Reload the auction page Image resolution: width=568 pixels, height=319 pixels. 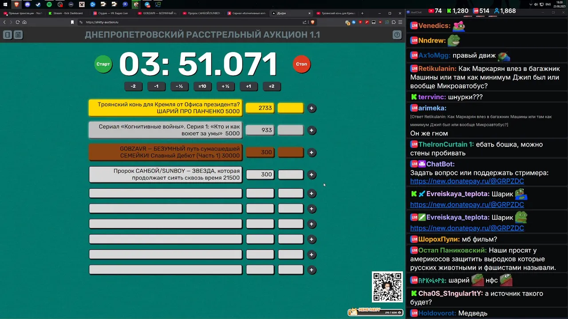(x=18, y=22)
